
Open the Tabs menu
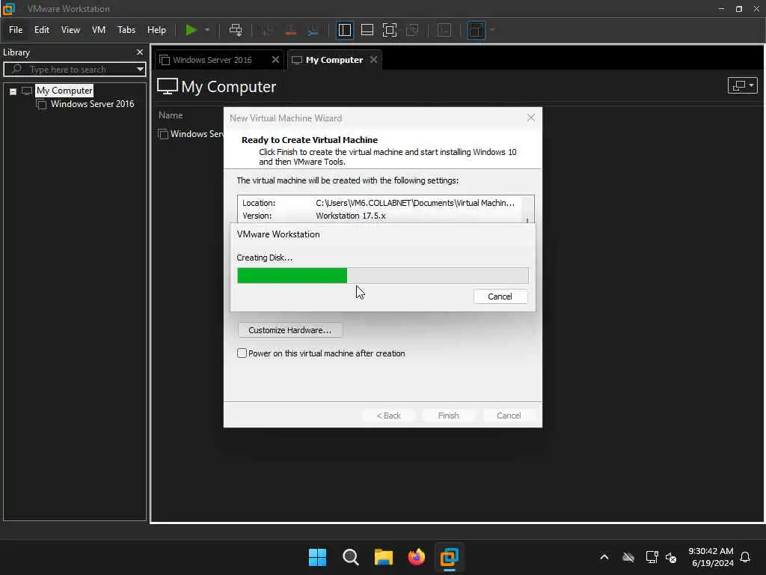click(x=126, y=30)
